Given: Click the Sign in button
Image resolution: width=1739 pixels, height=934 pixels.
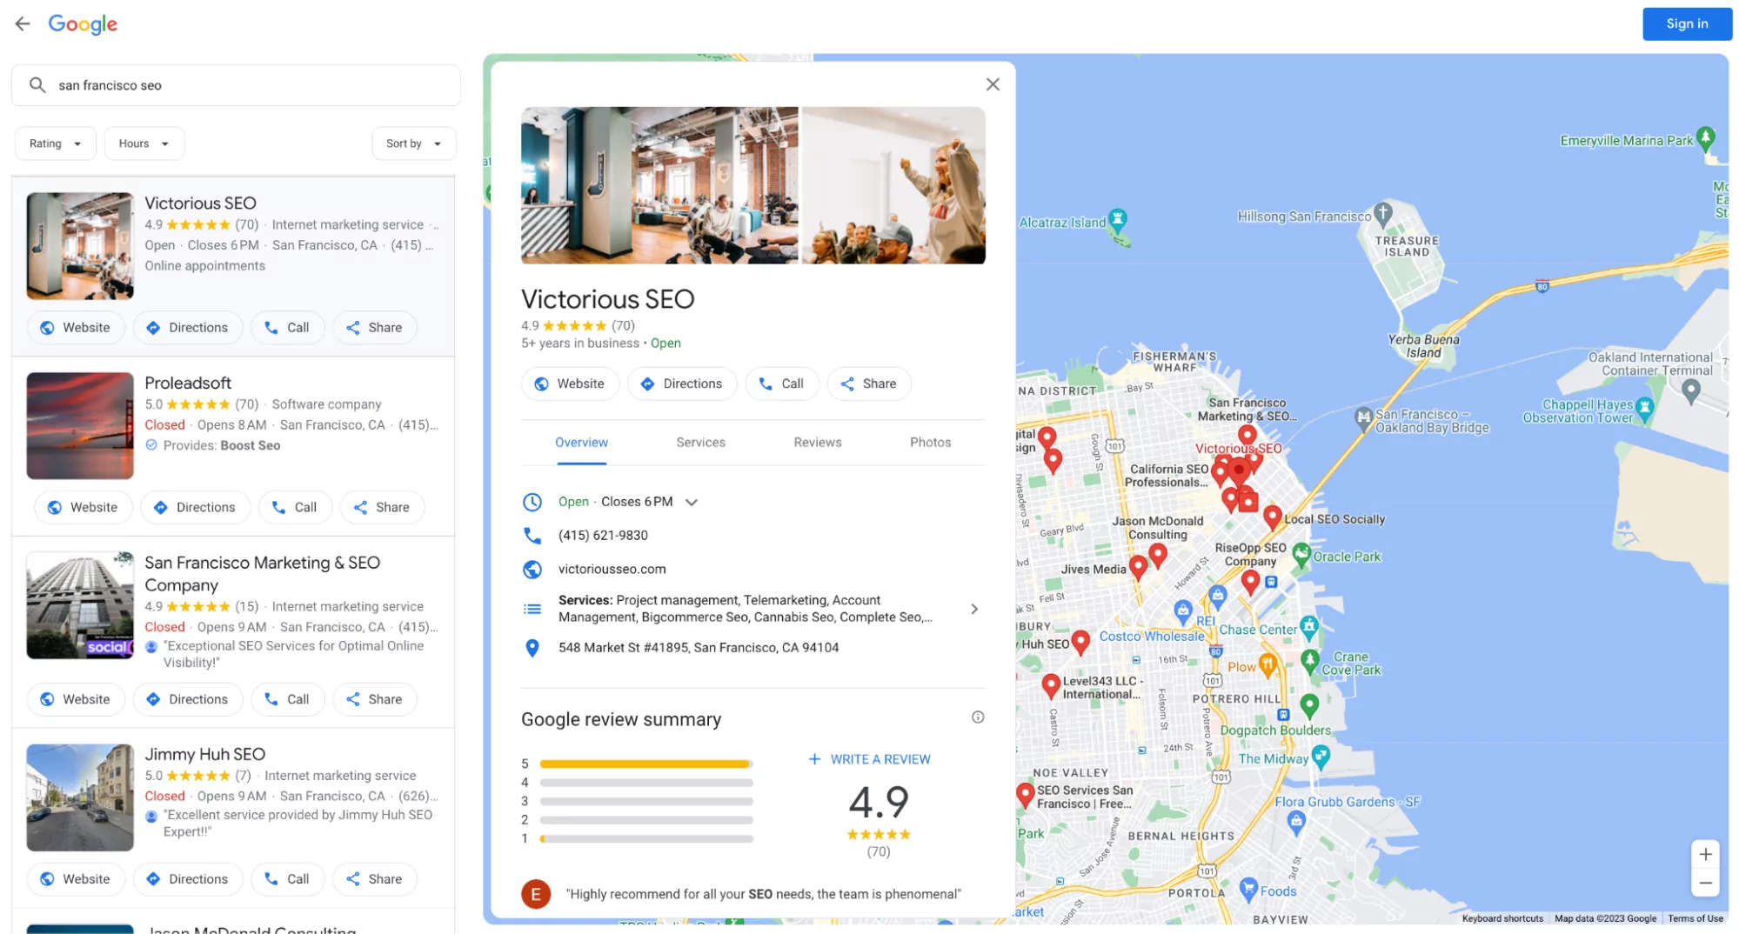Looking at the screenshot, I should pos(1686,23).
